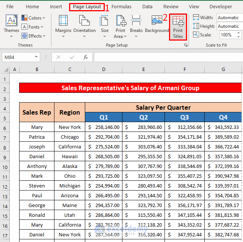Click the Insert Function fx icon
243x242 pixels.
coord(86,57)
